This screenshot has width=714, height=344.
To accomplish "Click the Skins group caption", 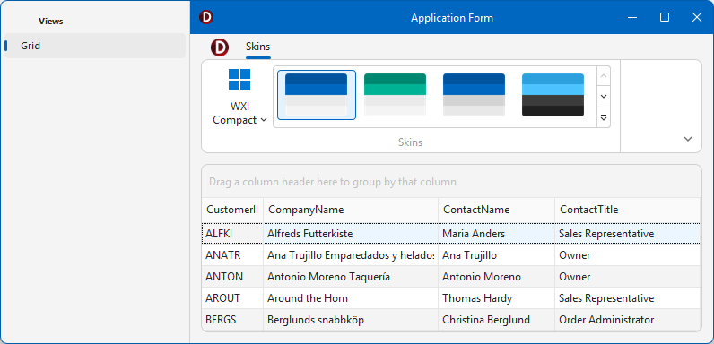I will pyautogui.click(x=410, y=142).
